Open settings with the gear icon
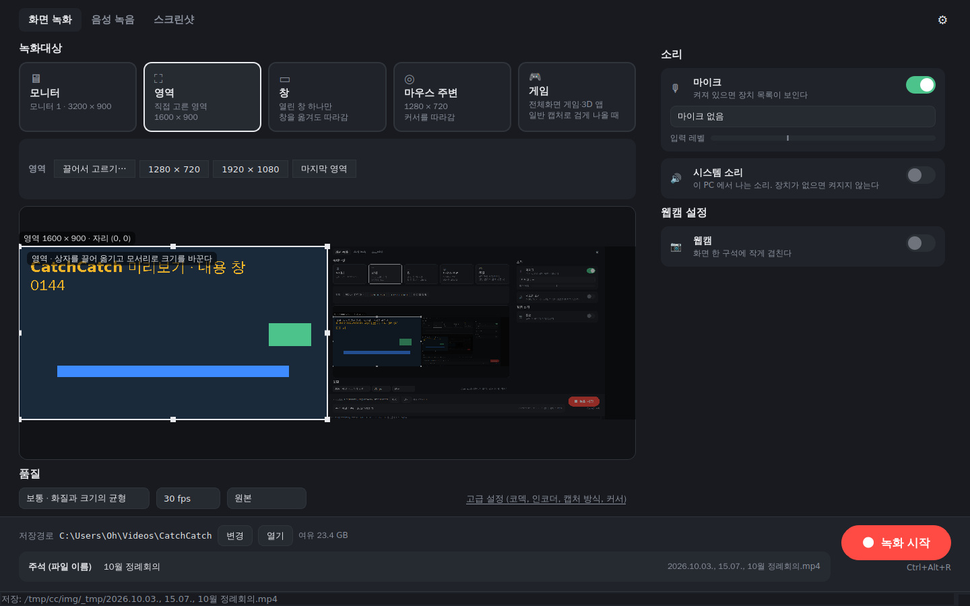 tap(942, 20)
